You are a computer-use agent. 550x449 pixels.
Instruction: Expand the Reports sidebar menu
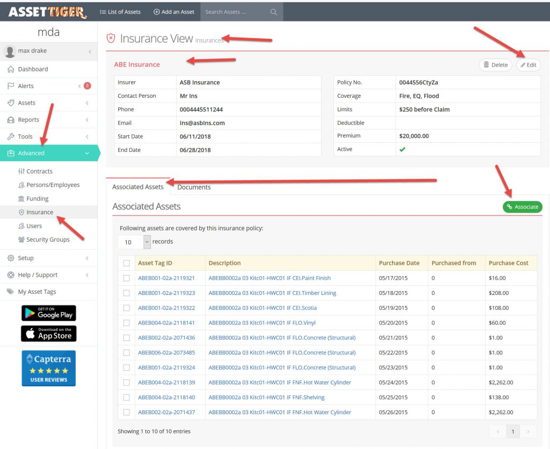tap(48, 120)
